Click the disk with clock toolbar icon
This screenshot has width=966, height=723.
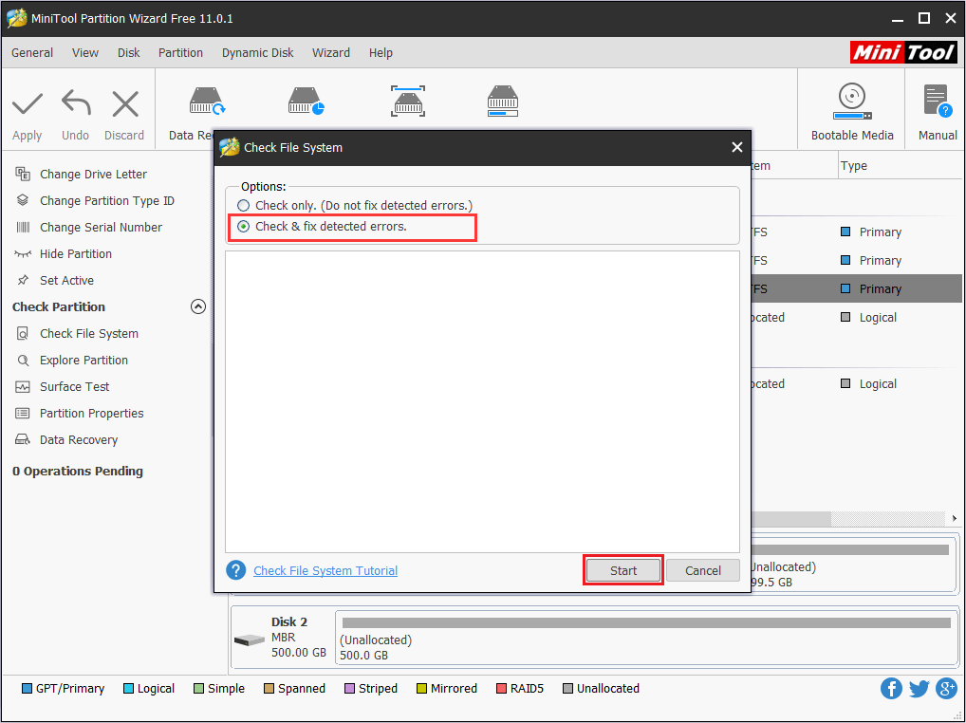tap(306, 101)
